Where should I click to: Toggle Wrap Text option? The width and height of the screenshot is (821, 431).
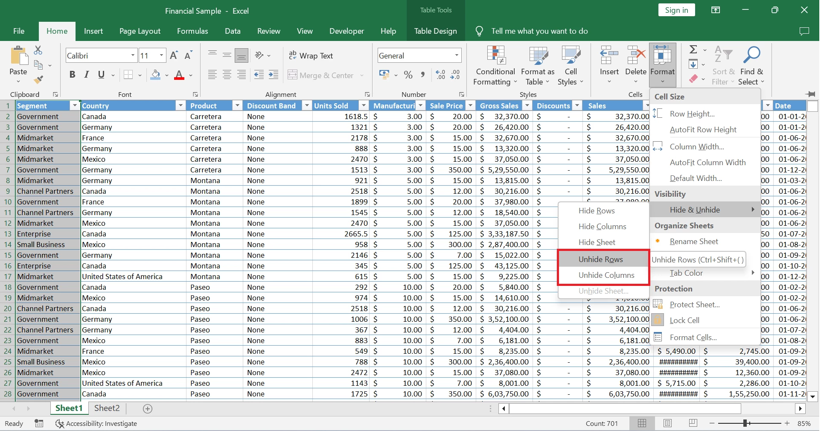click(311, 55)
